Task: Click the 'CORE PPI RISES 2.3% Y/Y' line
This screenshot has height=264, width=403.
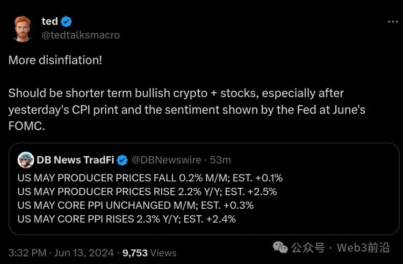Action: [126, 219]
